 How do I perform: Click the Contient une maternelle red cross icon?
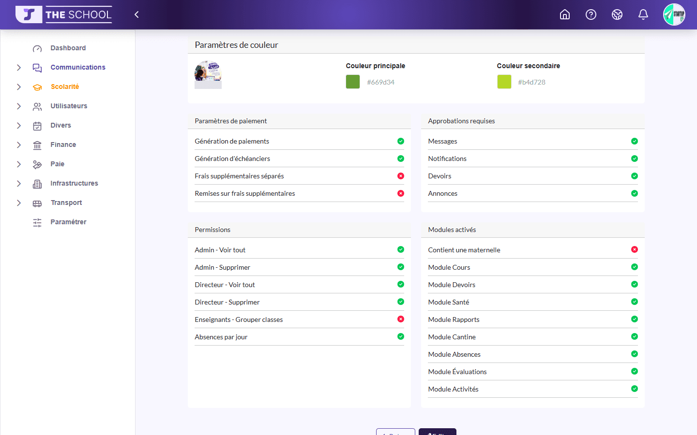click(x=635, y=249)
